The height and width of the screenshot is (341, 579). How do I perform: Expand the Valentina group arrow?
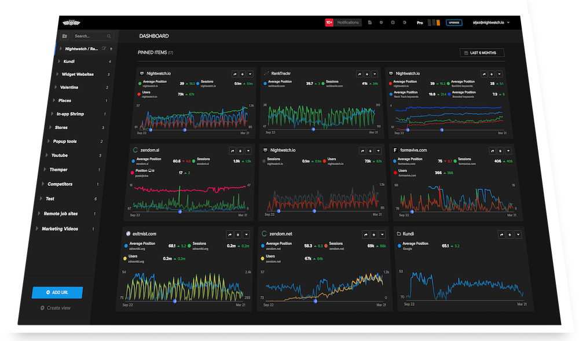coord(56,87)
